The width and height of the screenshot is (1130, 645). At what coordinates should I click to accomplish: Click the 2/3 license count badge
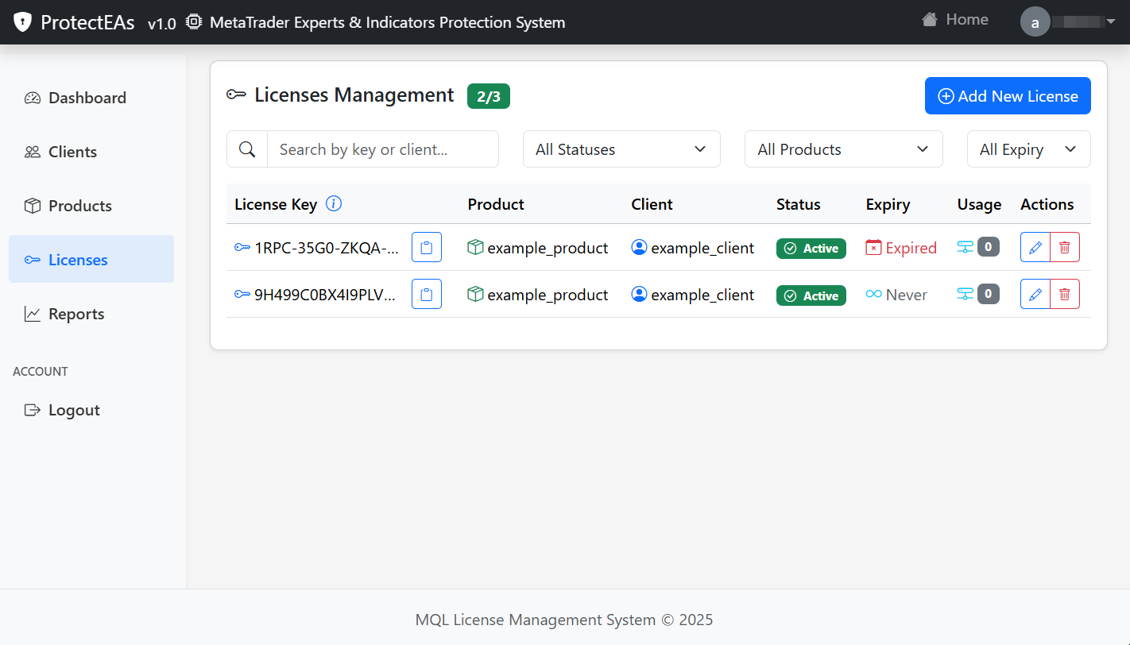(x=489, y=96)
